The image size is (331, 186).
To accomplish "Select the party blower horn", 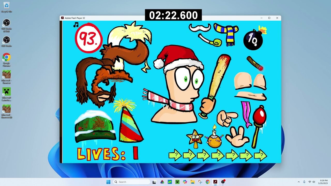I will (x=210, y=41).
